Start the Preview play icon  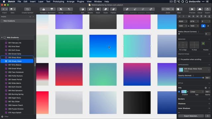click(x=192, y=9)
